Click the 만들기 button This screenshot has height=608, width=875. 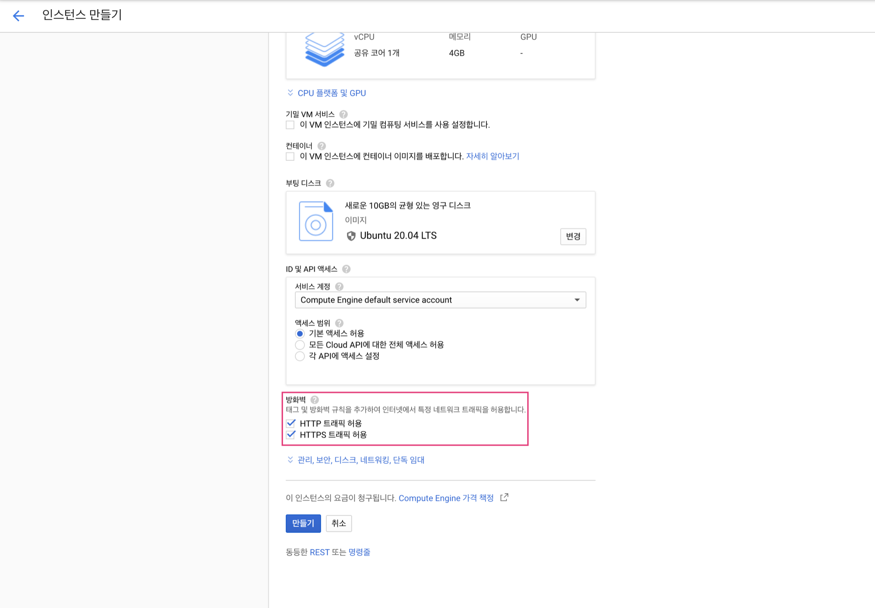coord(303,523)
